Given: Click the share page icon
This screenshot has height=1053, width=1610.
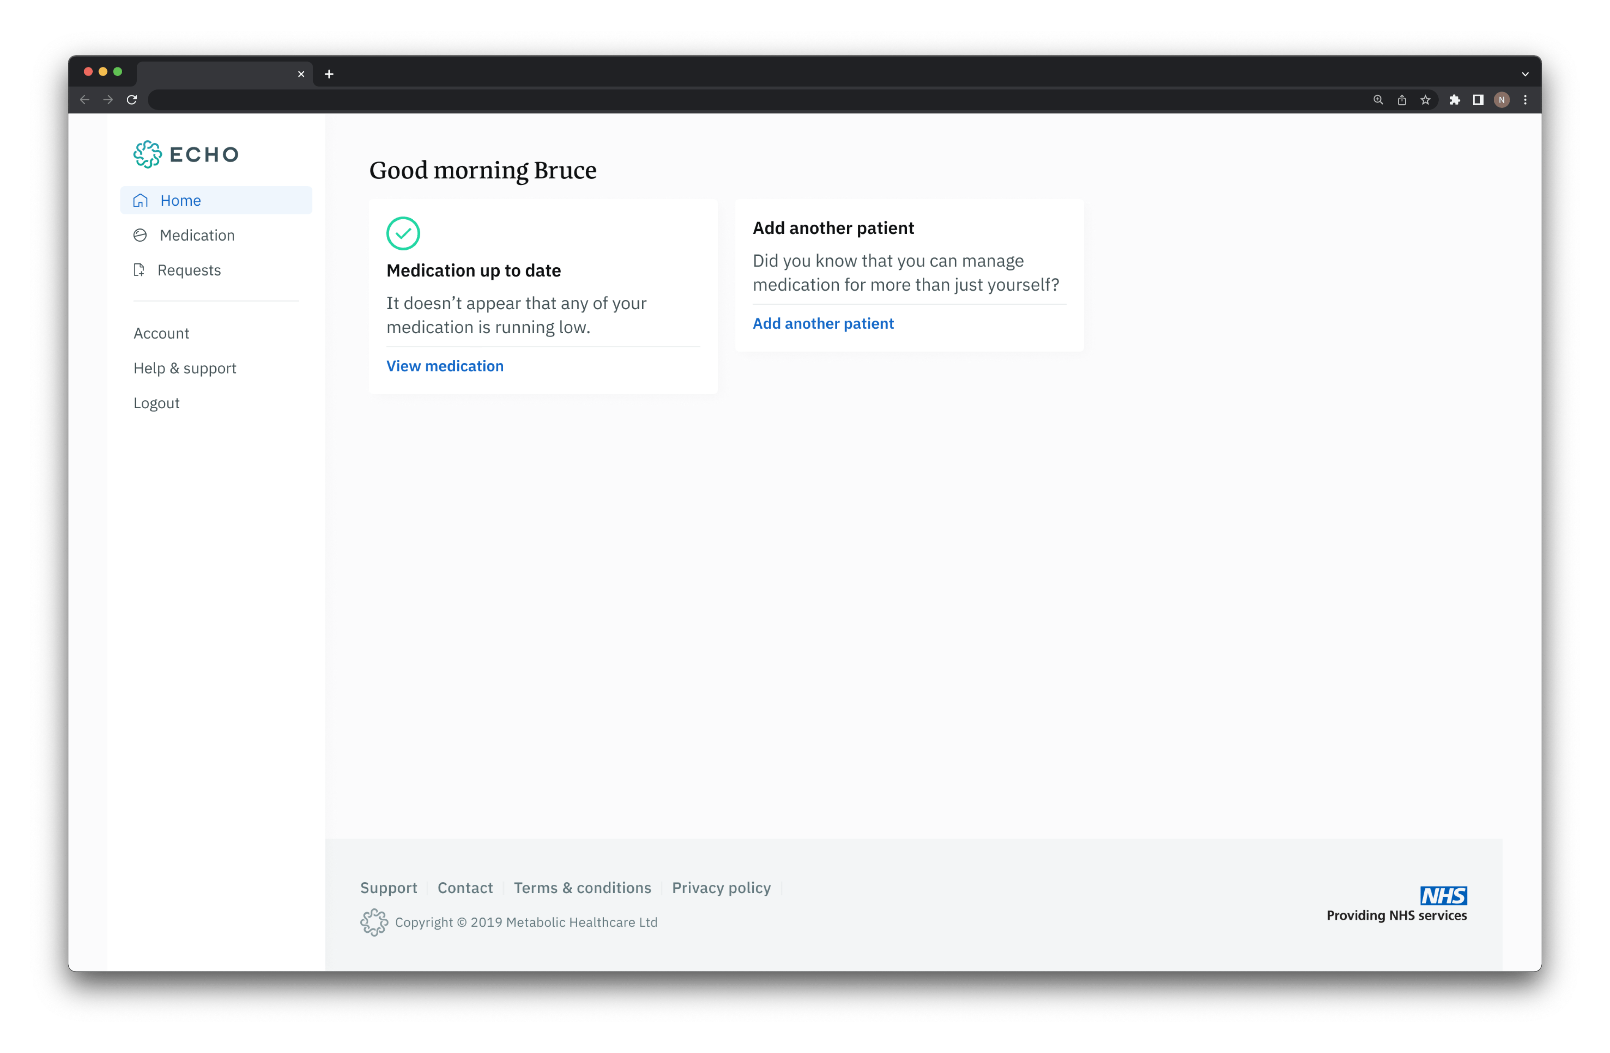Looking at the screenshot, I should click(x=1402, y=100).
